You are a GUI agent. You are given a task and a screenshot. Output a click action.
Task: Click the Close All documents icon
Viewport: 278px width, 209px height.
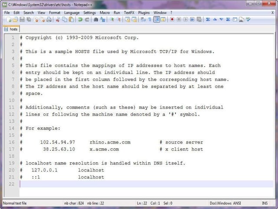pos(43,19)
